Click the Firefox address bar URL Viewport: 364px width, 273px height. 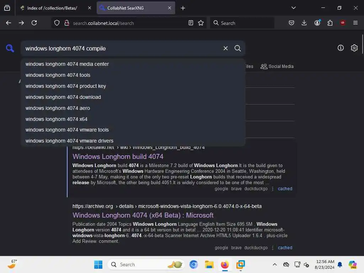(x=103, y=23)
